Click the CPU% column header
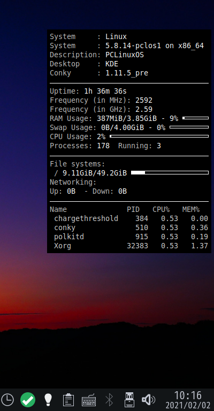Image resolution: width=214 pixels, height=411 pixels. coord(161,209)
